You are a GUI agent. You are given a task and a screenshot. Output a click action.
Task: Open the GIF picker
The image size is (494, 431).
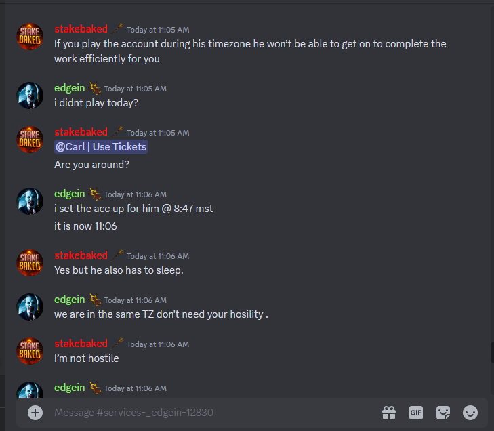pyautogui.click(x=416, y=413)
